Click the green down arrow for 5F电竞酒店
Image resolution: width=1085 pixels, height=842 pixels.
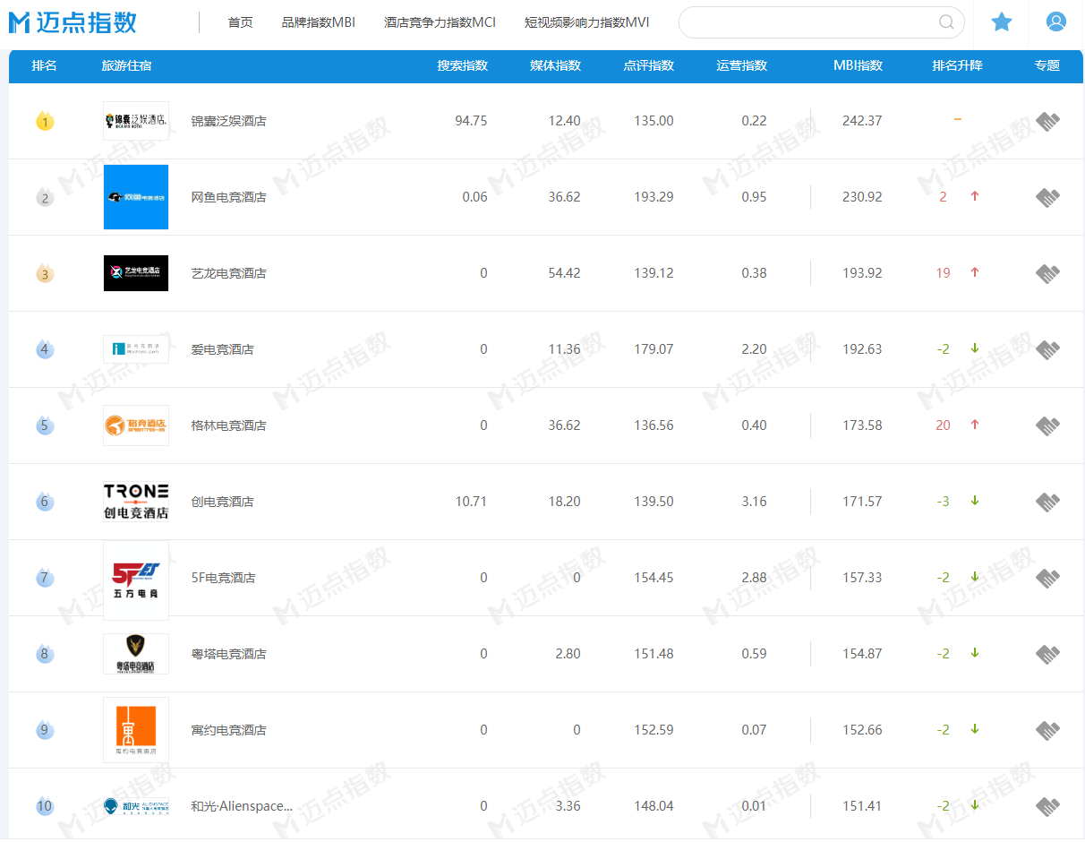coord(975,577)
